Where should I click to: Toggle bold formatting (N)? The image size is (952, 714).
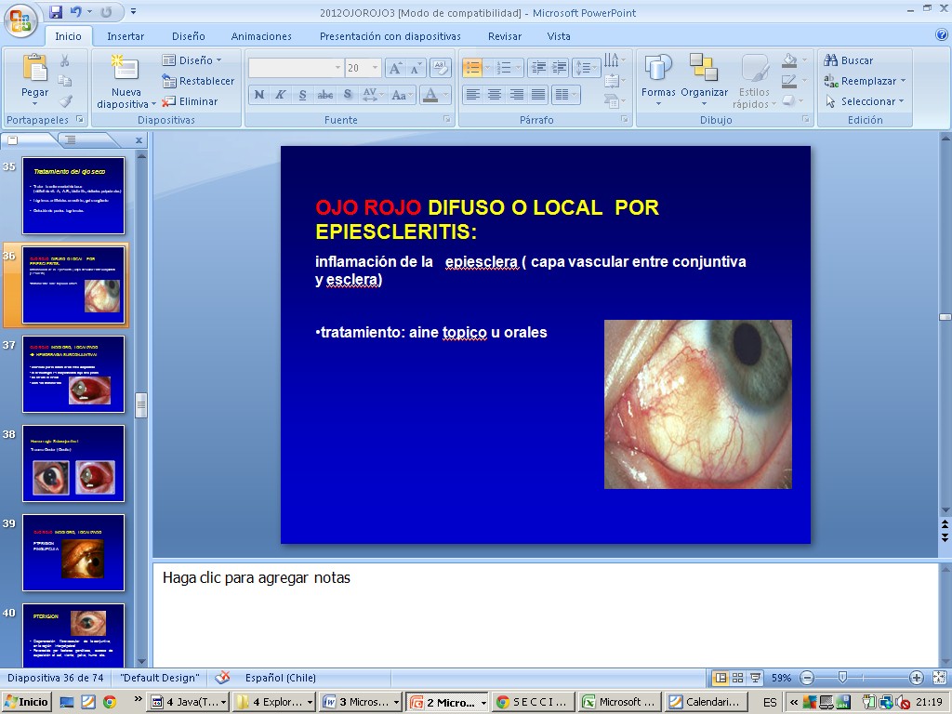[x=259, y=95]
